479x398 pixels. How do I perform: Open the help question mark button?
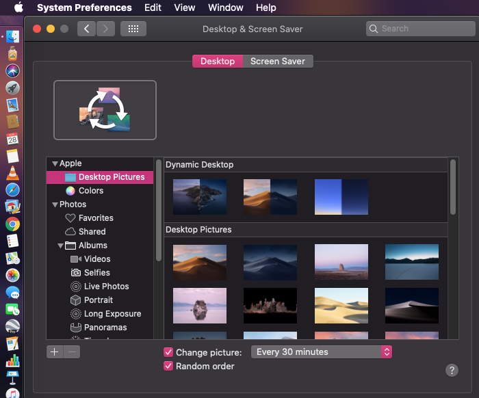click(452, 370)
